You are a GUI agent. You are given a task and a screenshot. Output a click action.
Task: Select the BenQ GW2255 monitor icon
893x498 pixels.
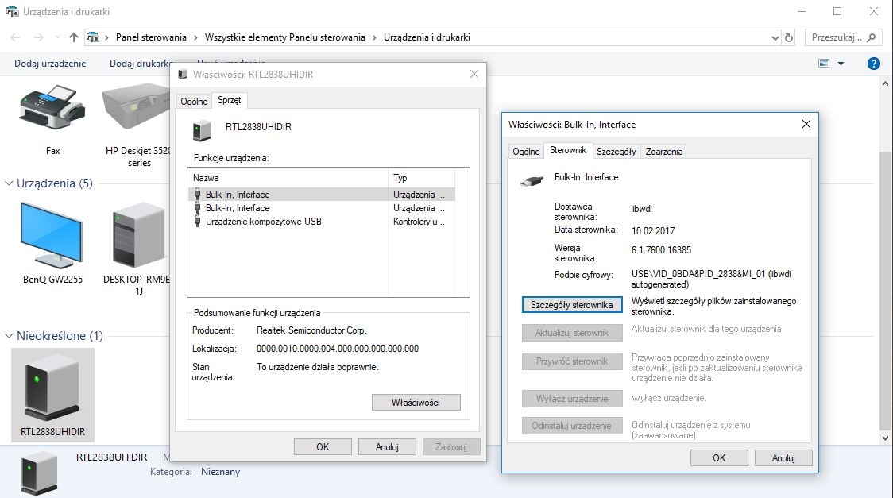pos(52,235)
